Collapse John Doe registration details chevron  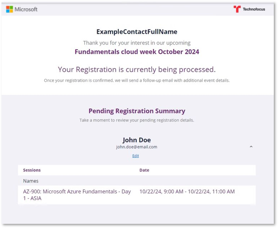point(251,146)
